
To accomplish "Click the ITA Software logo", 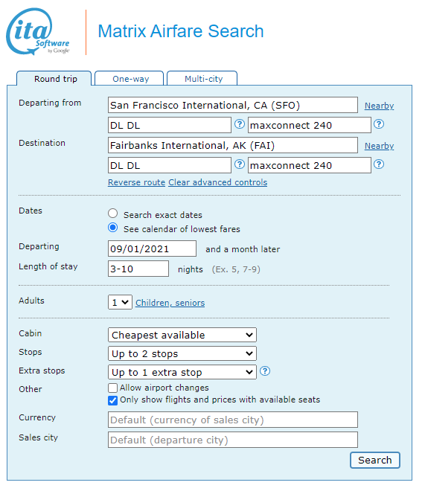I will pyautogui.click(x=38, y=31).
